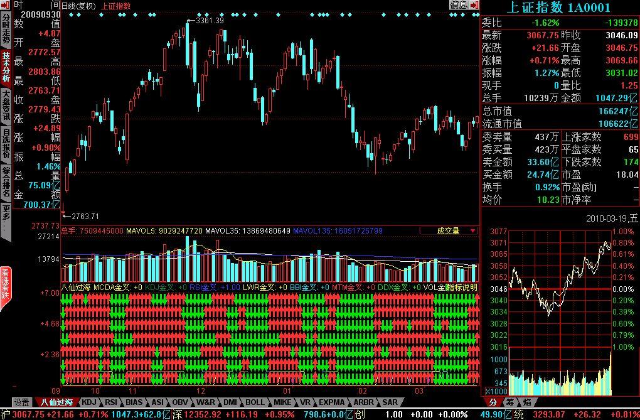The height and width of the screenshot is (420, 640).
Task: Open the 信息 info button
Action: [459, 5]
